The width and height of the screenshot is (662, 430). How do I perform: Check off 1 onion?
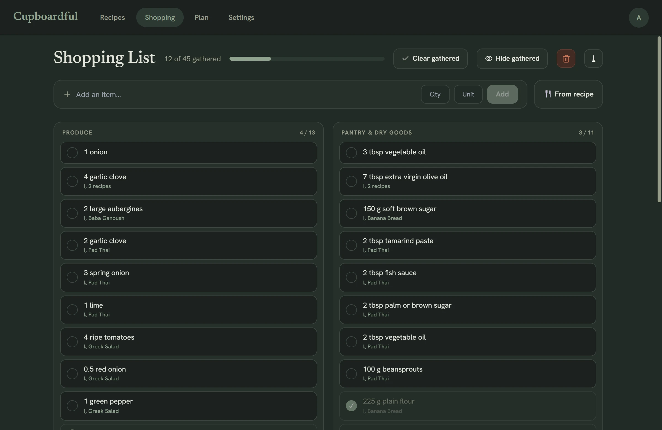(x=72, y=153)
